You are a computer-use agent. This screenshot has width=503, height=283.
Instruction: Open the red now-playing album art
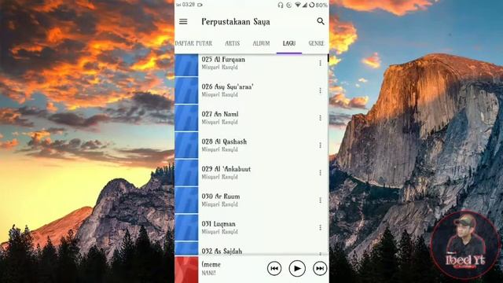pos(186,270)
